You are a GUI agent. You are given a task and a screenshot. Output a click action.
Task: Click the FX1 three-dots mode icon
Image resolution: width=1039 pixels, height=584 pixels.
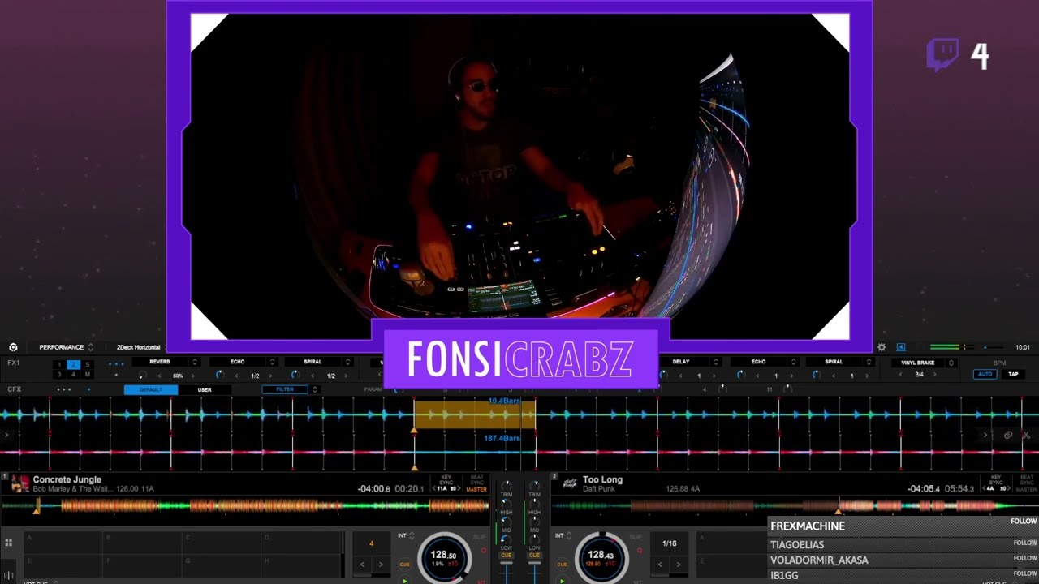(116, 363)
